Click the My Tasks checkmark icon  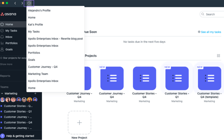pos(2,31)
